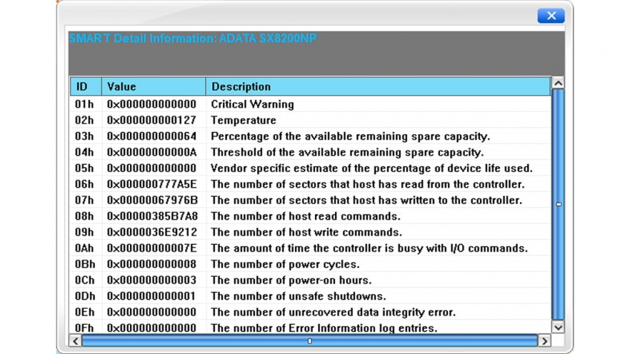Select 'The number of power cycles.'
The height and width of the screenshot is (354, 630).
pos(285,264)
